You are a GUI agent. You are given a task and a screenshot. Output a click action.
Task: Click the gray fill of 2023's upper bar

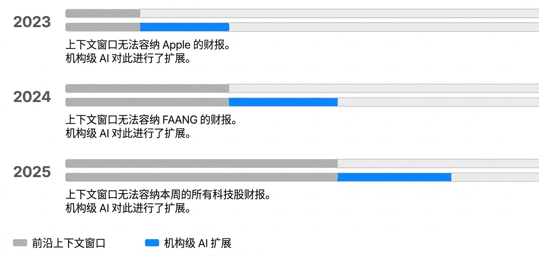[x=103, y=13]
